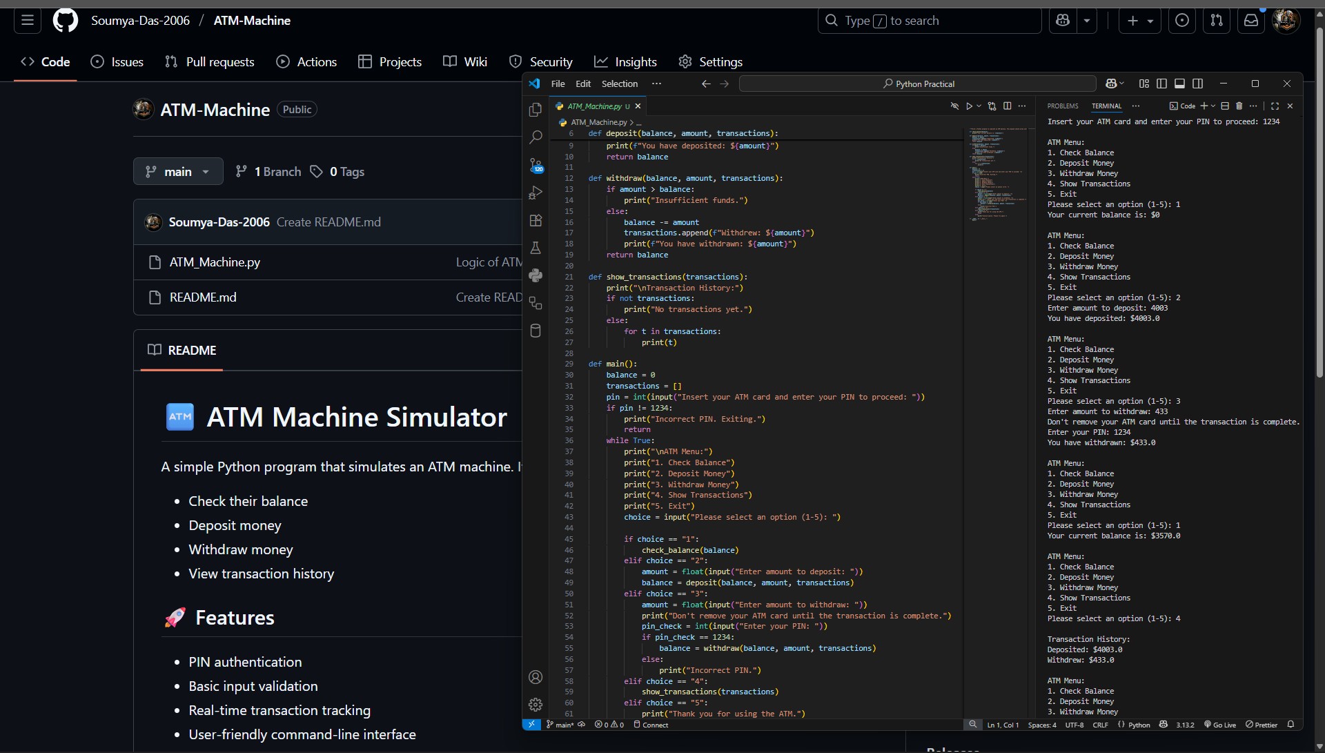Screen dimensions: 1325x753
Task: Click editor More Actions ellipsis
Action: coord(1022,106)
